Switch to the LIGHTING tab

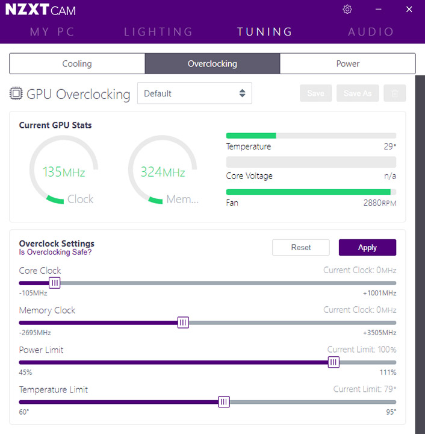click(158, 32)
